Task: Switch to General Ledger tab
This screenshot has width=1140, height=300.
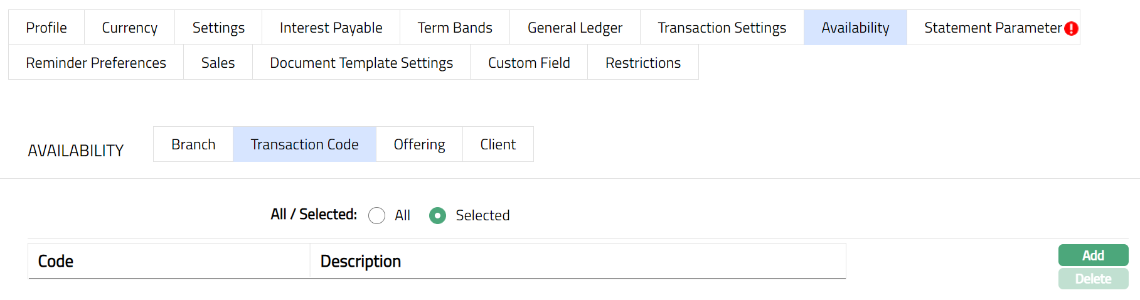Action: tap(575, 28)
